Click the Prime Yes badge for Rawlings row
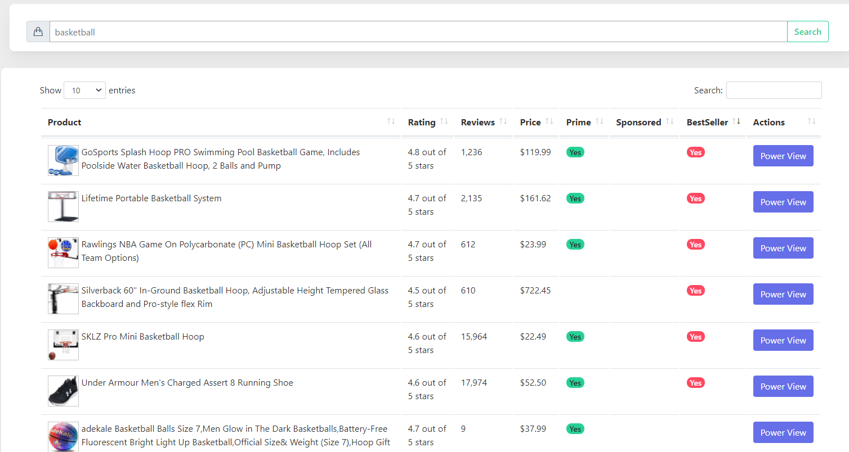The width and height of the screenshot is (849, 452). coord(575,245)
